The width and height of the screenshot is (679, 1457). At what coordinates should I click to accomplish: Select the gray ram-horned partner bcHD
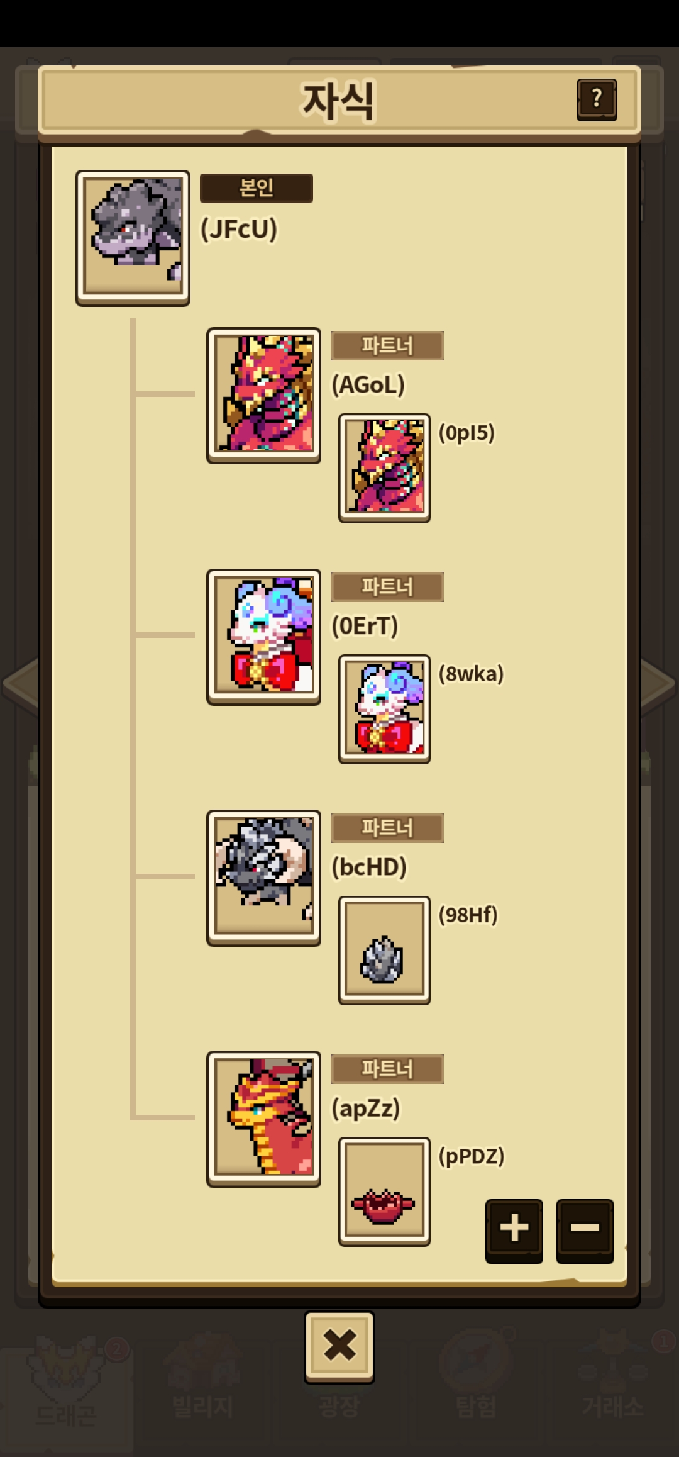tap(263, 878)
